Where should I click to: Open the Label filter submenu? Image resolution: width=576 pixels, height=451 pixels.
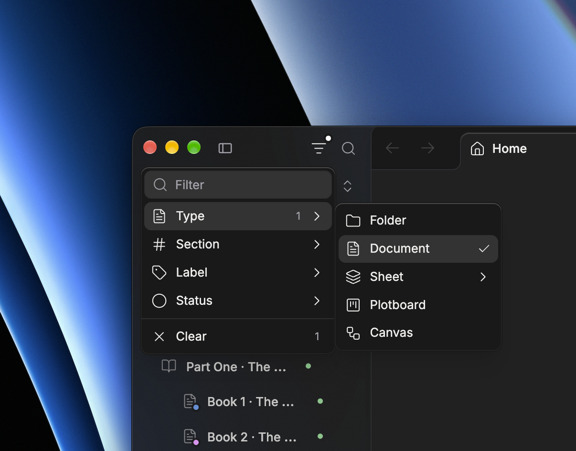pyautogui.click(x=238, y=272)
